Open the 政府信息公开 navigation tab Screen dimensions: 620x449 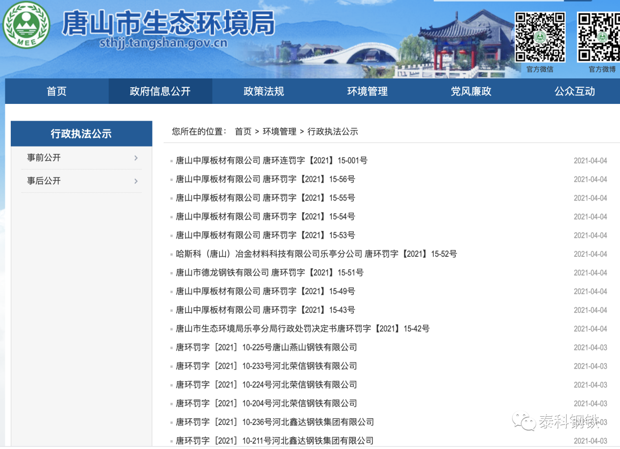[160, 91]
